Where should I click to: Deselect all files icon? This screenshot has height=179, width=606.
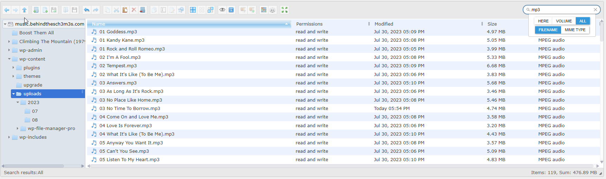click(202, 10)
